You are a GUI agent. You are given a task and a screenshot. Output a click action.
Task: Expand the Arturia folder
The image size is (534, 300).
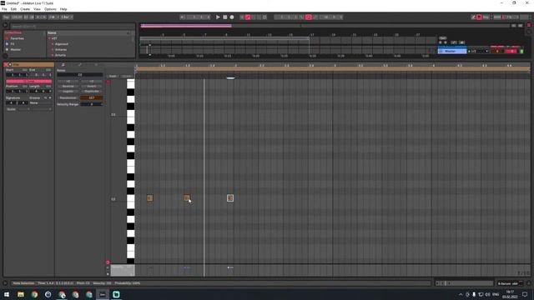[53, 55]
